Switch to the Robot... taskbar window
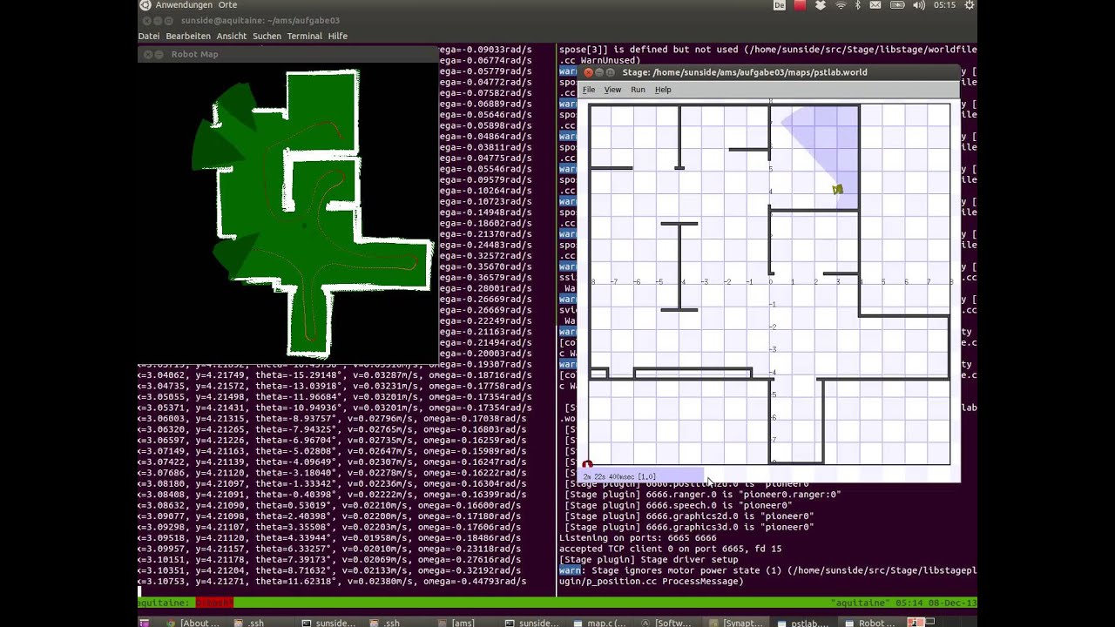Screen dimensions: 1115x627 (871, 623)
